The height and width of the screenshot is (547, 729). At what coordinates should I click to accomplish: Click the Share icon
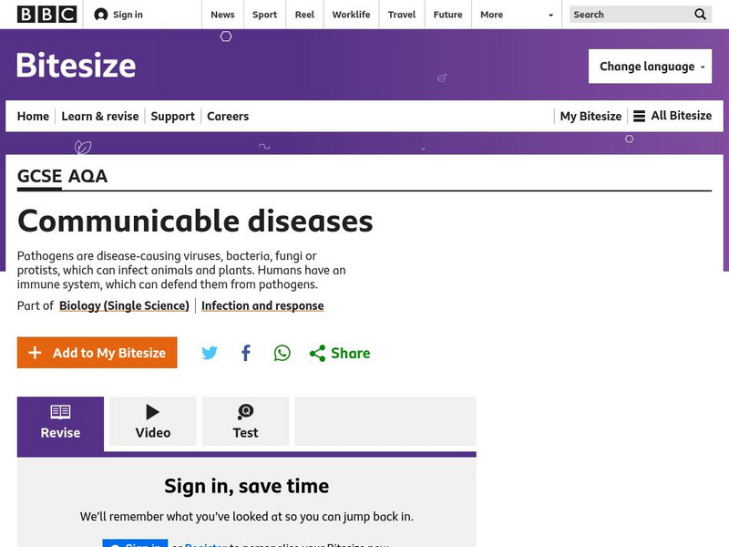(x=316, y=353)
